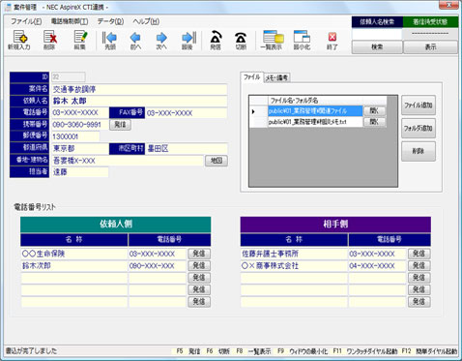Open the ファイル(F) menu
The image size is (462, 361).
tap(26, 21)
